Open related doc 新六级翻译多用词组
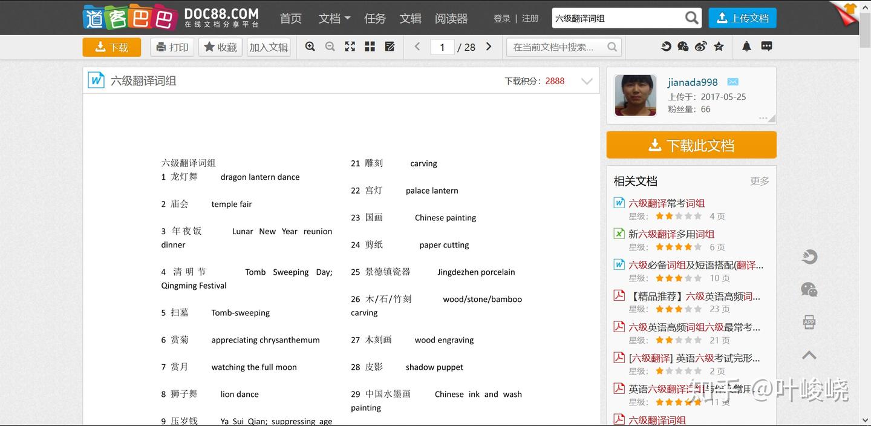The image size is (871, 426). (671, 234)
